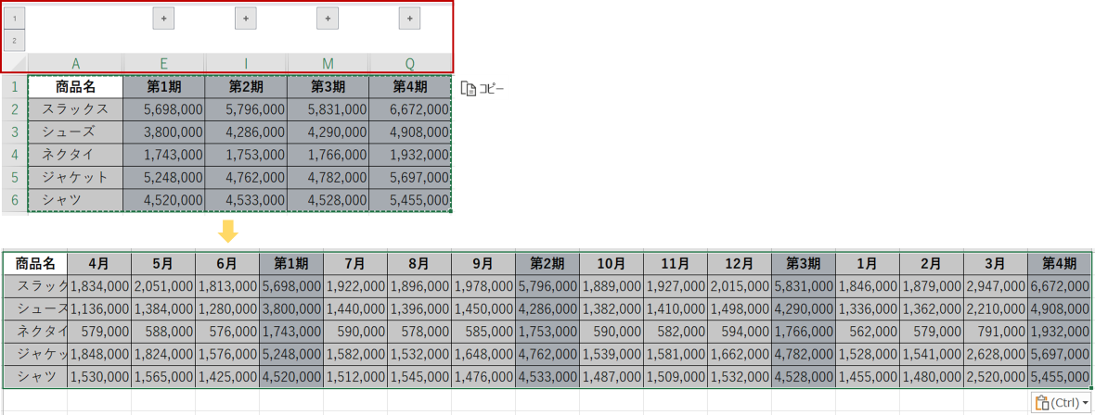Click the 5月 header cell
The image size is (1095, 415).
click(x=162, y=264)
